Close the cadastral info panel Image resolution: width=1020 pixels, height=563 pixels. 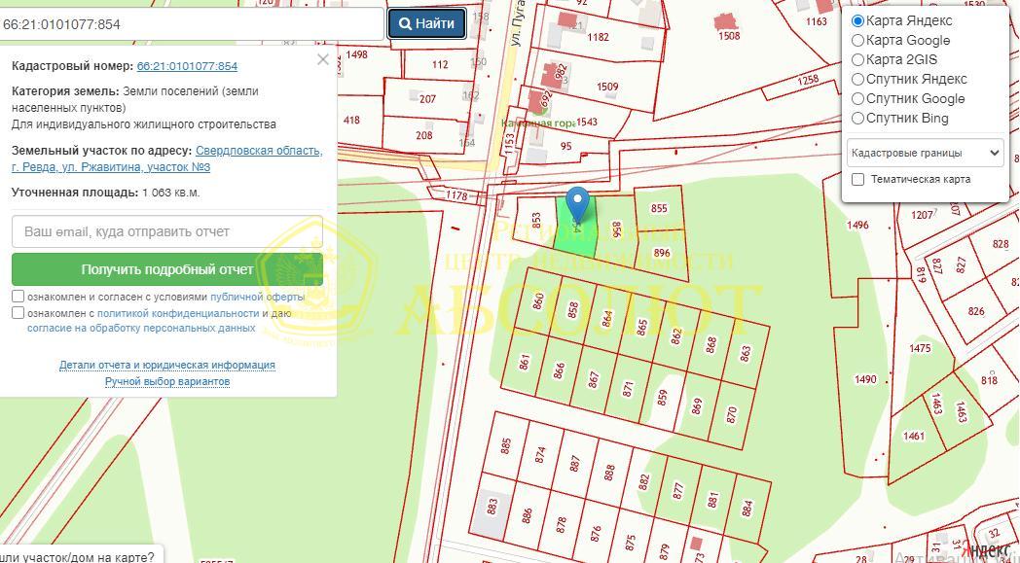tap(323, 60)
